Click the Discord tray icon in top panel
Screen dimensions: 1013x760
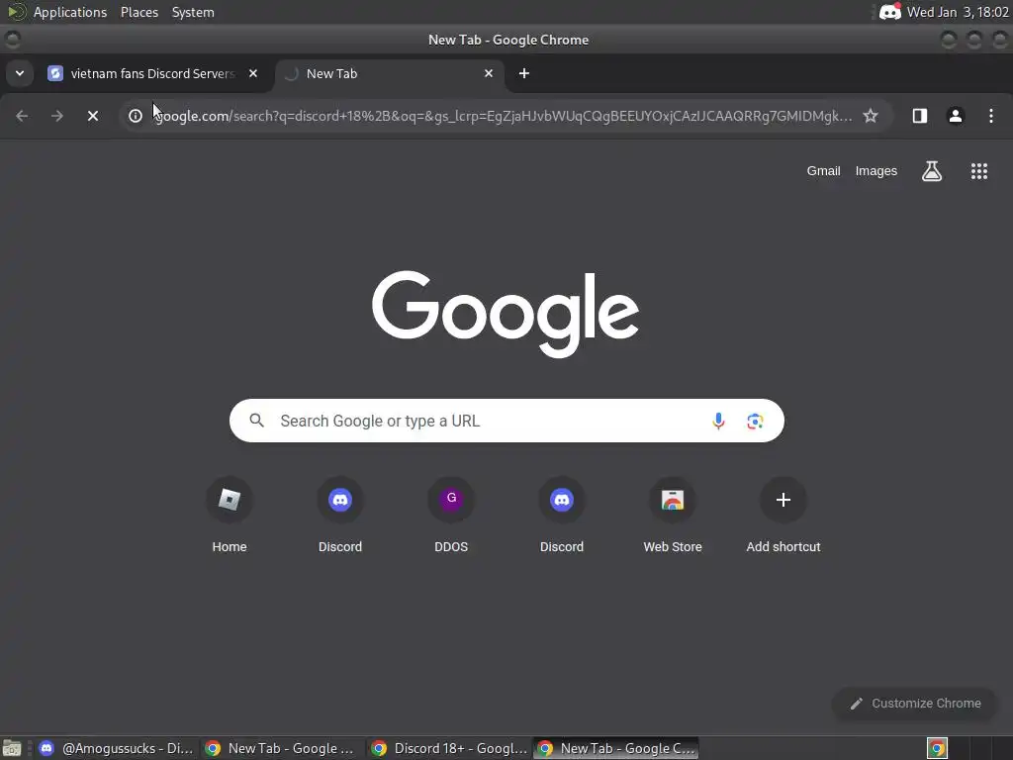click(890, 12)
